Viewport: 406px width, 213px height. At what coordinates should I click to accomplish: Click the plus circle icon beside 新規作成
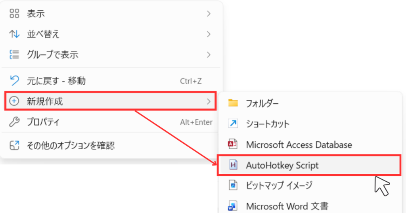point(14,101)
